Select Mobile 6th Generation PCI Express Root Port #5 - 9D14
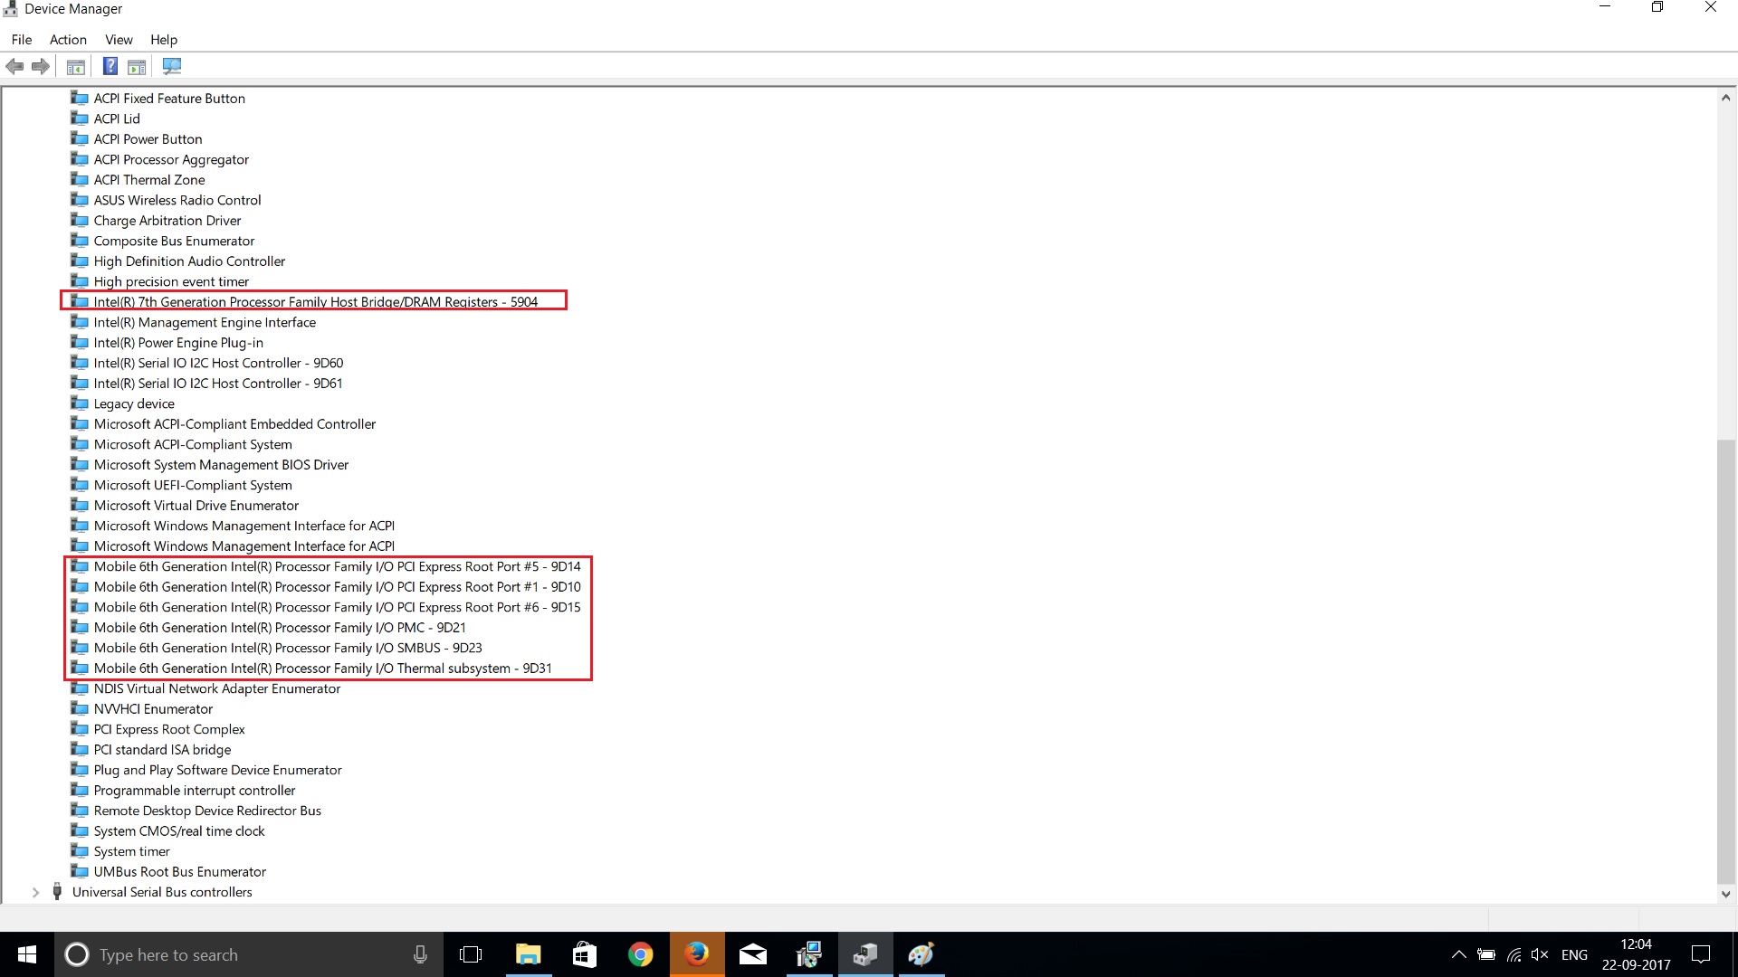The height and width of the screenshot is (977, 1738). point(338,566)
